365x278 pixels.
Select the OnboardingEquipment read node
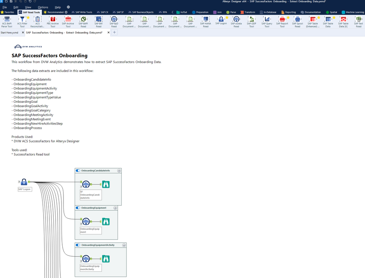(86, 222)
